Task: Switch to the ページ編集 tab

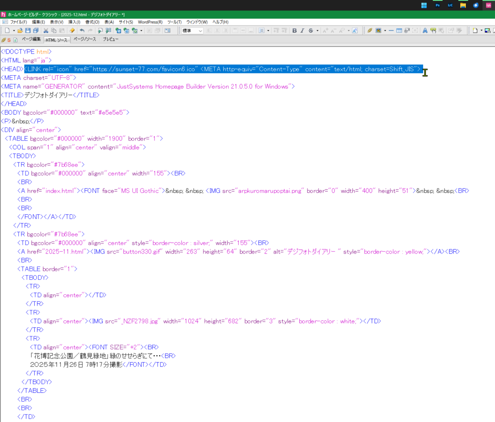Action: tap(31, 39)
